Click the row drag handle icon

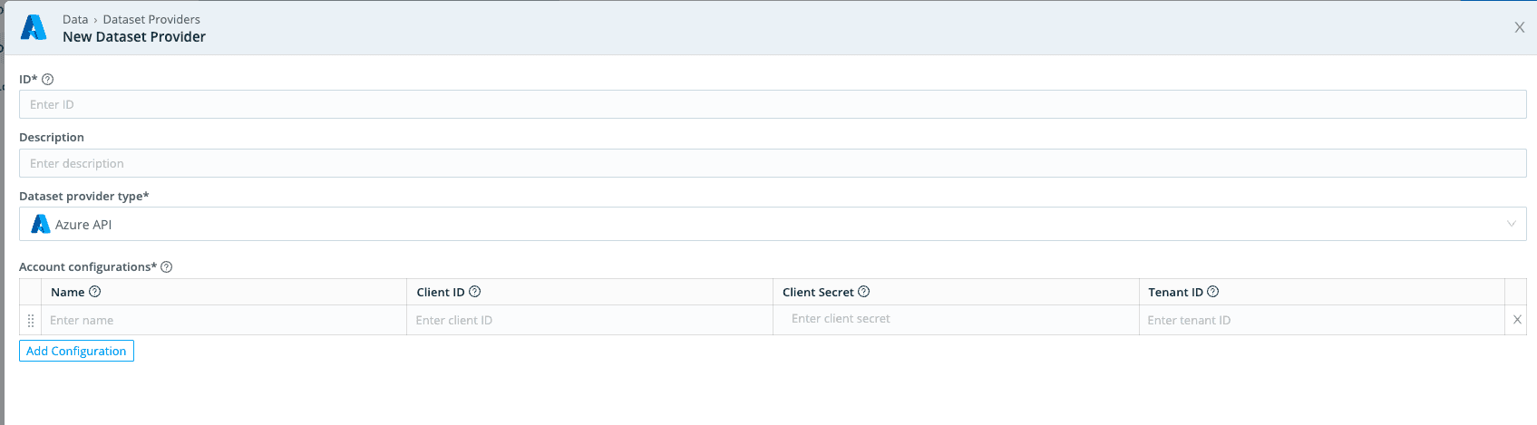pyautogui.click(x=31, y=321)
